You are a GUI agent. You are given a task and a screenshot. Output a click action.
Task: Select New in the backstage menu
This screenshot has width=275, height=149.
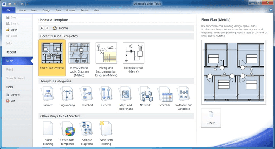pyautogui.click(x=17, y=61)
